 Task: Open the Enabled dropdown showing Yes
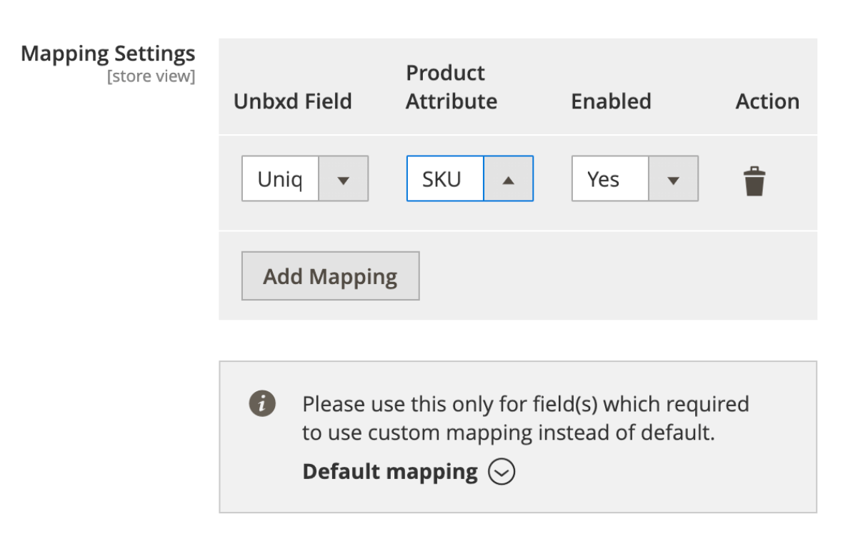coord(635,179)
